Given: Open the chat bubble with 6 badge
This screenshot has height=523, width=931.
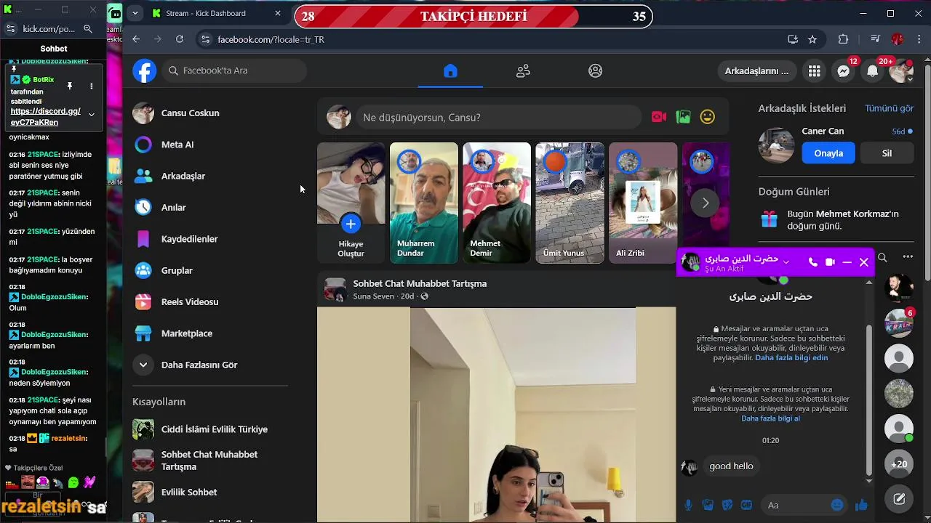Looking at the screenshot, I should [x=899, y=323].
